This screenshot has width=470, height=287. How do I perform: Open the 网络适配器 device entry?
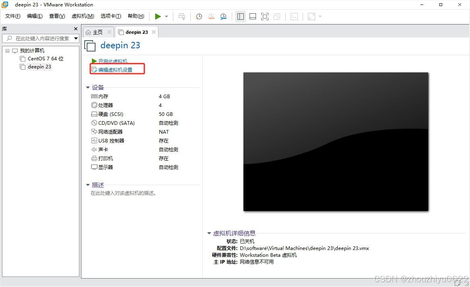pyautogui.click(x=110, y=132)
